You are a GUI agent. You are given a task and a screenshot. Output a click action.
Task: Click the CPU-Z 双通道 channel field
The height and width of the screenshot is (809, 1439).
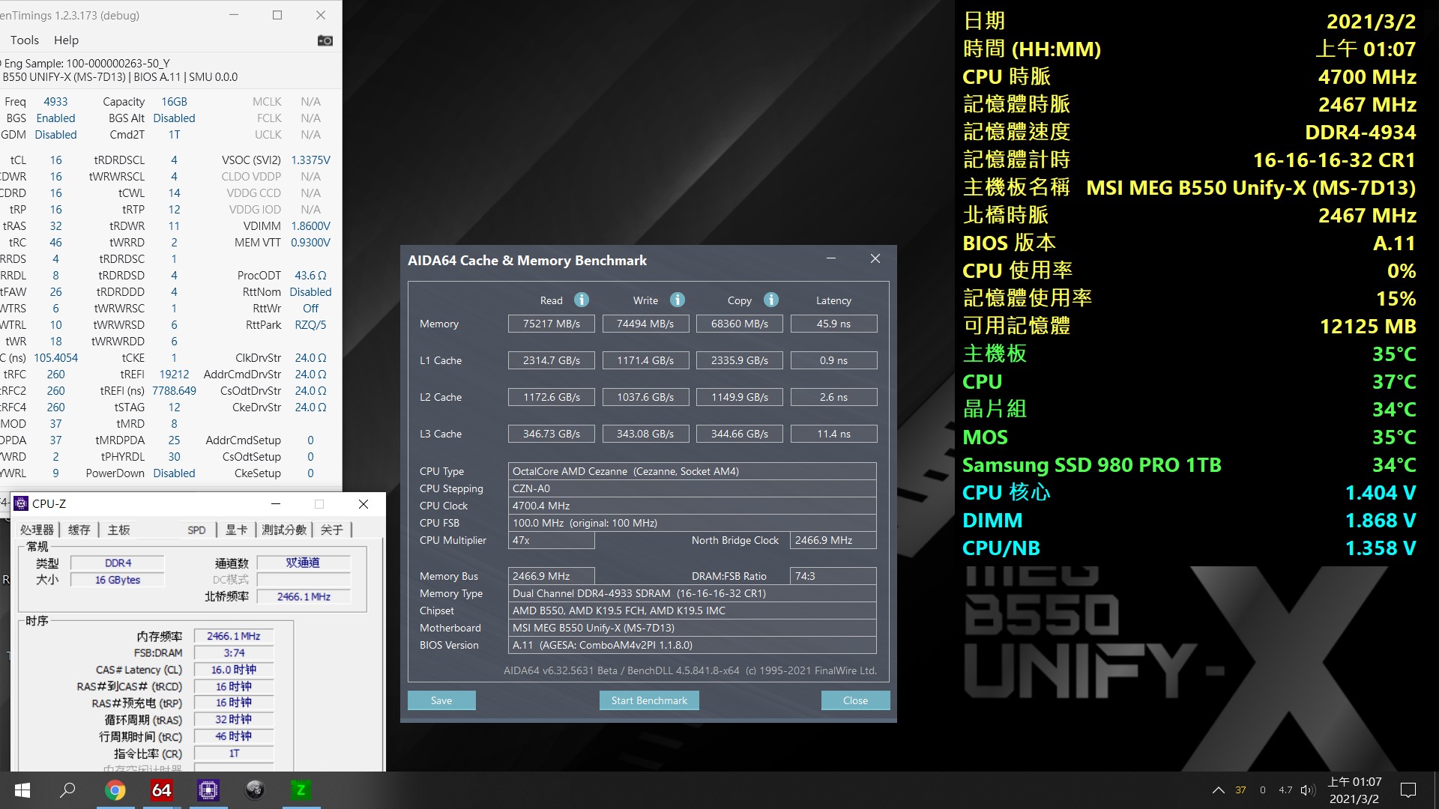click(x=303, y=563)
